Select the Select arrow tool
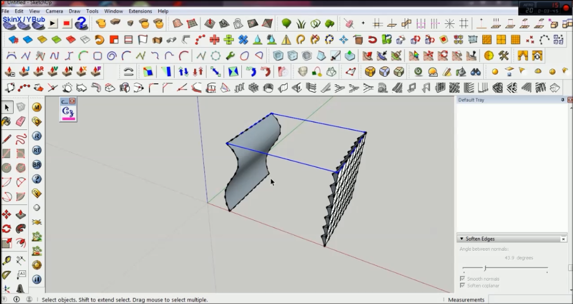 point(7,108)
